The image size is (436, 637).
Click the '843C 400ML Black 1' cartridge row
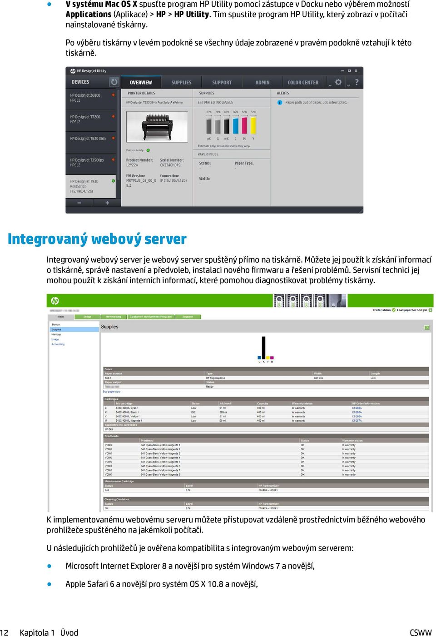click(x=266, y=413)
